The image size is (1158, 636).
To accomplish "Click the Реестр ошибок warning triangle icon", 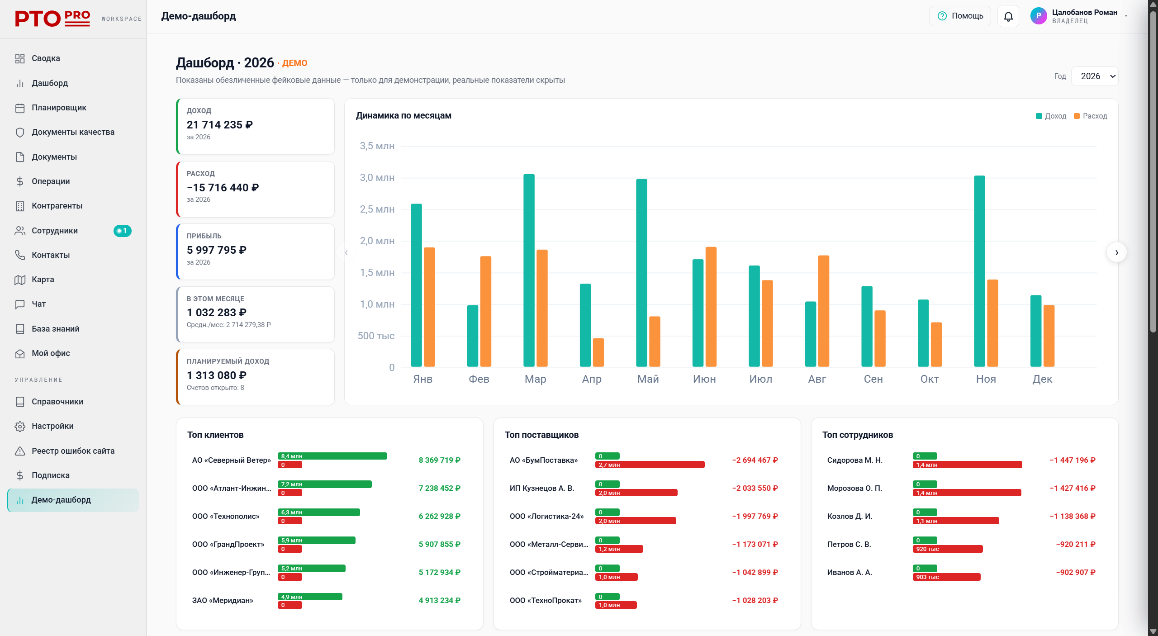I will tap(20, 451).
